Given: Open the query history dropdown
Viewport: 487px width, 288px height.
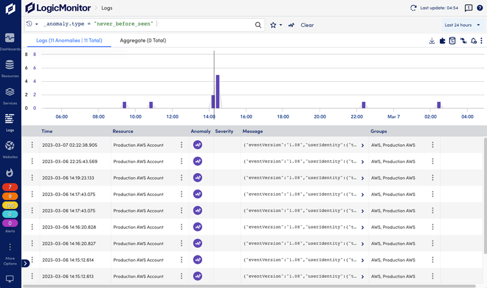Looking at the screenshot, I should (x=32, y=24).
